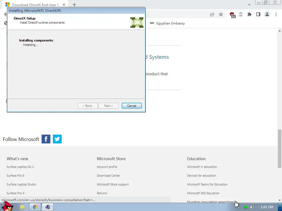Open Devices for education link
Screen dimensions: 282x211
coord(201,176)
